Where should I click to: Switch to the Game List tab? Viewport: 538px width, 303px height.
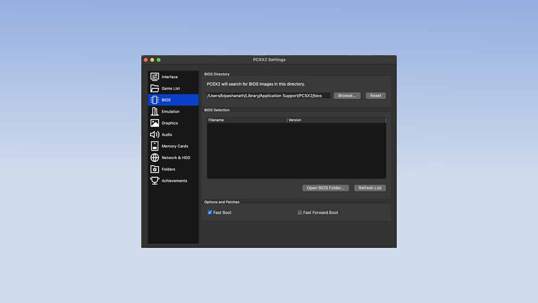tap(170, 88)
